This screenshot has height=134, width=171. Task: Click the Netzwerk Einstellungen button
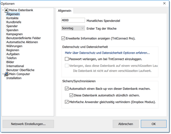[28, 124]
